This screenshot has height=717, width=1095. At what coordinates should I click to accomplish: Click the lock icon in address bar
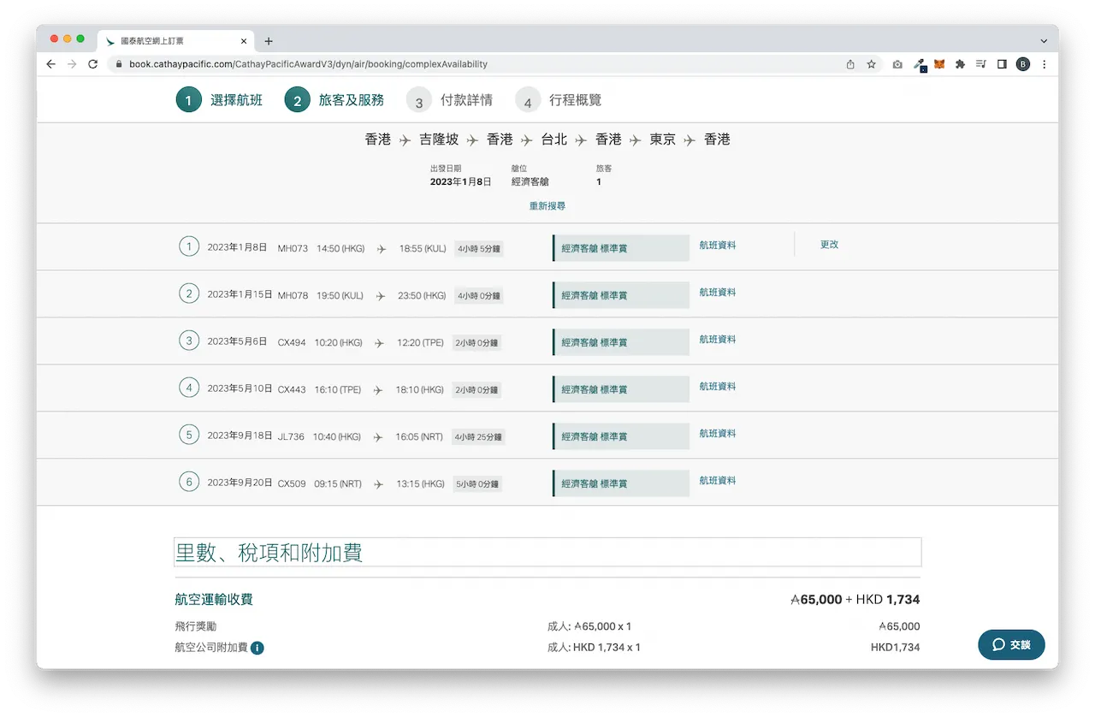[119, 64]
